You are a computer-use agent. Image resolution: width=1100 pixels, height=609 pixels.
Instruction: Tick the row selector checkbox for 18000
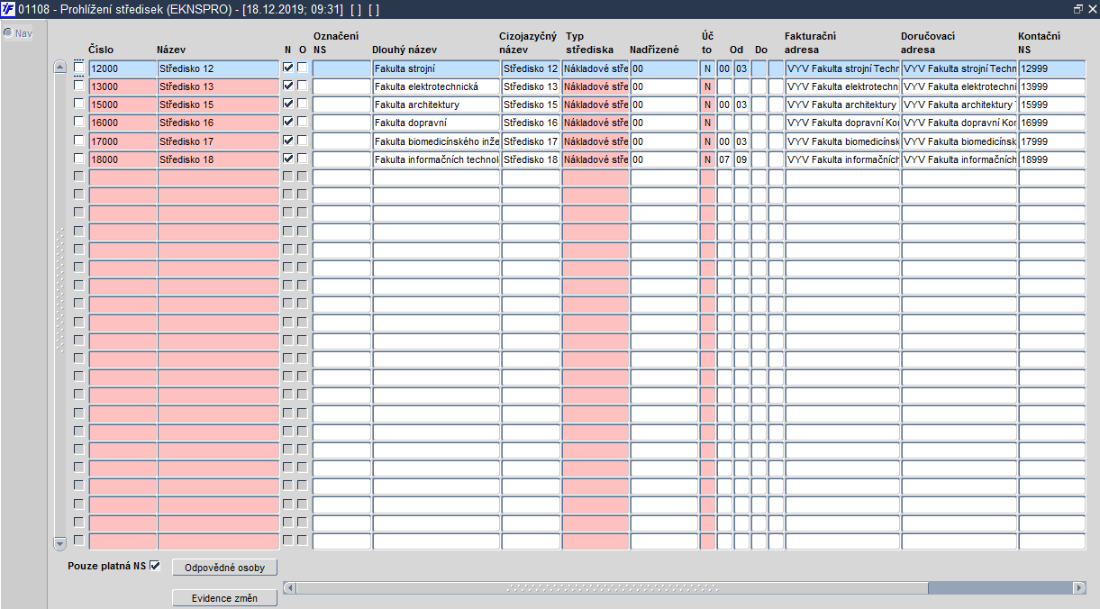[x=79, y=159]
